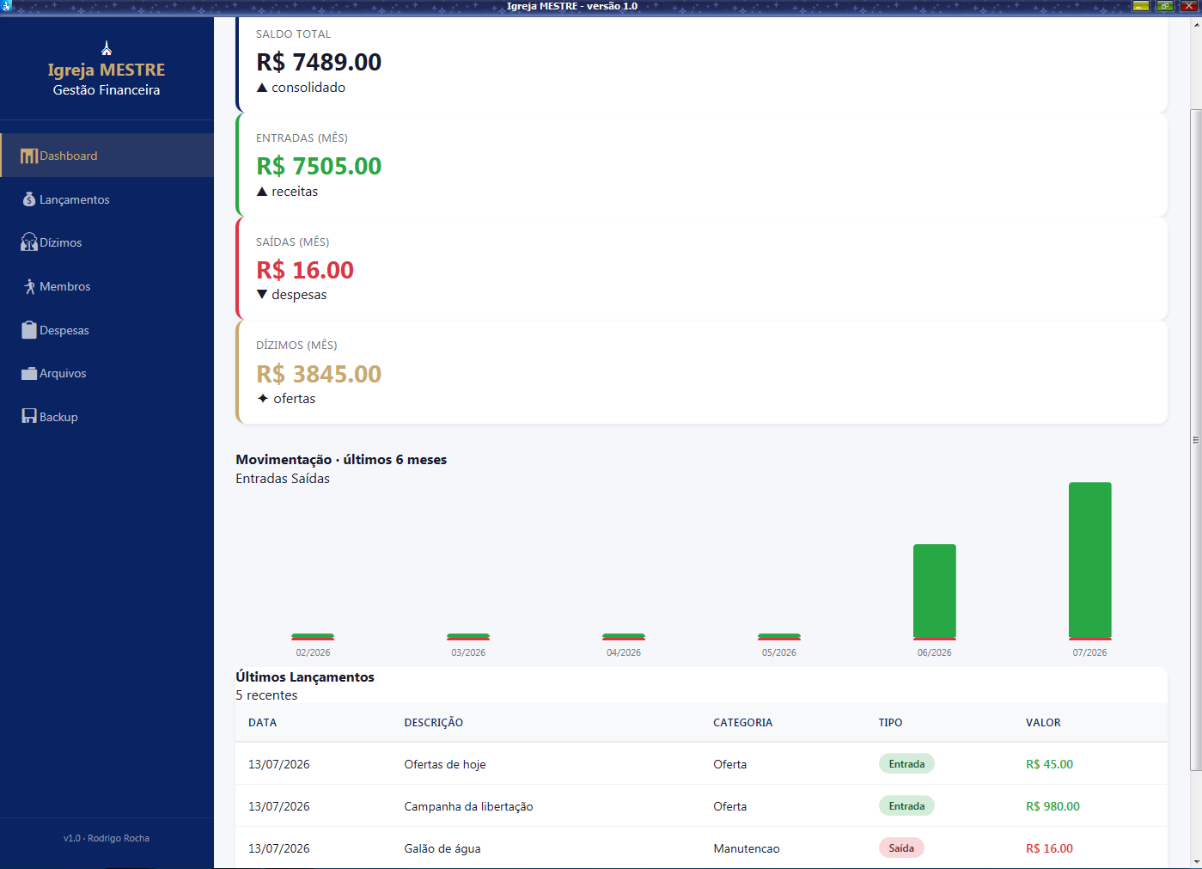
Task: Click the 'v1.0 · Rodrigo Rocha' footer text
Action: point(107,838)
